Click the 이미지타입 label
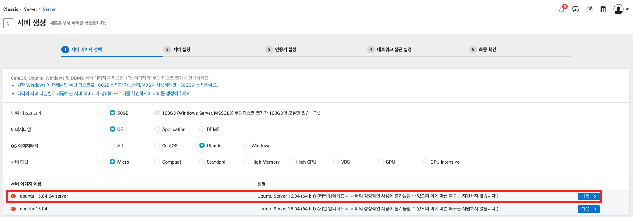The width and height of the screenshot is (633, 217). [21, 129]
